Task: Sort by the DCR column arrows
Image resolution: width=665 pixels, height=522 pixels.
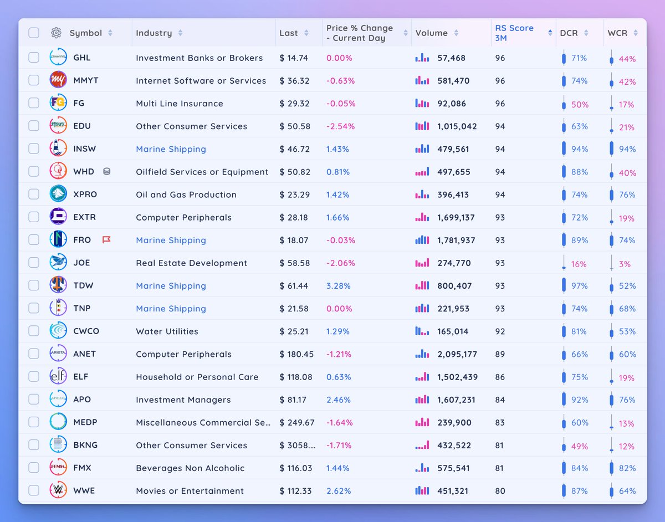Action: pyautogui.click(x=586, y=33)
